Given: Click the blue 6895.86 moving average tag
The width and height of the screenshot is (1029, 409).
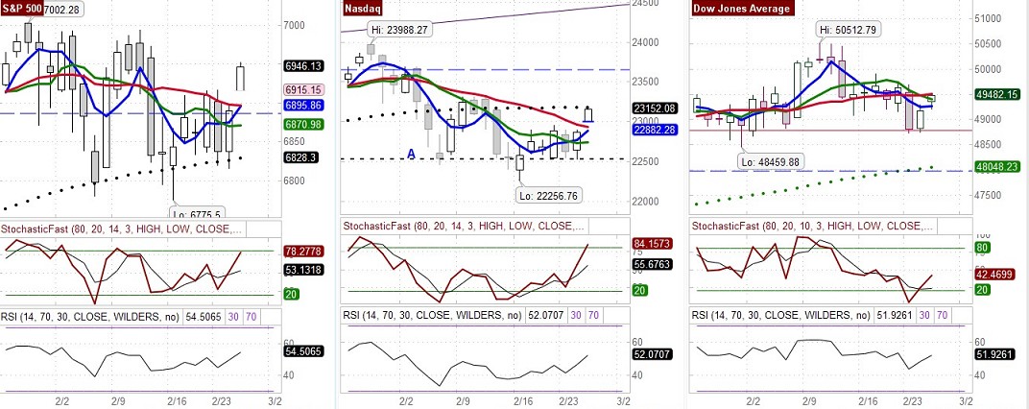Looking at the screenshot, I should (302, 105).
